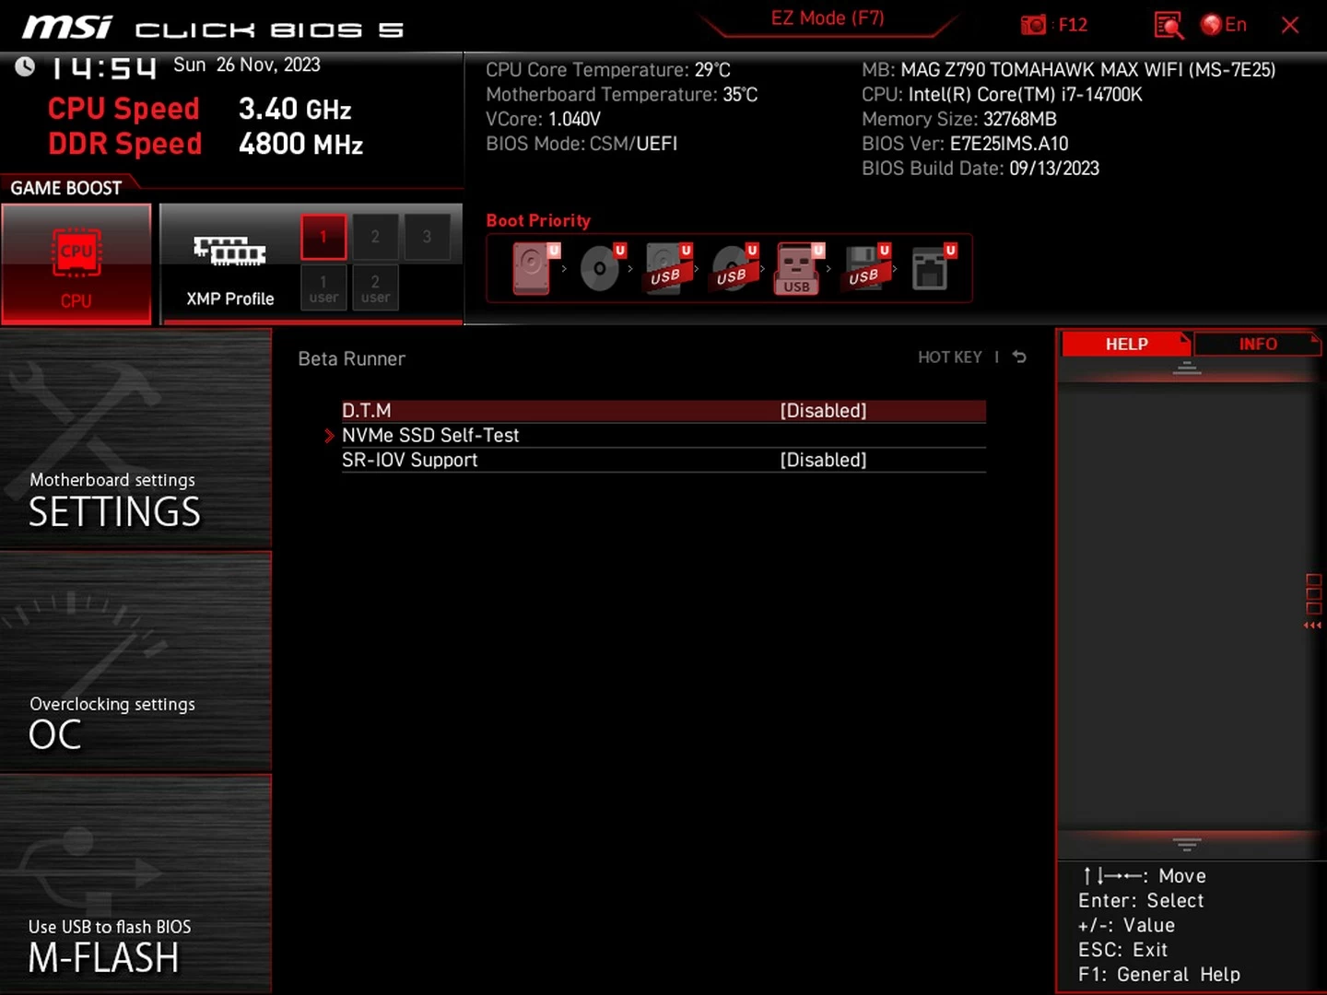This screenshot has height=995, width=1327.
Task: Select the CD/DVD drive boot device icon
Action: (x=601, y=268)
